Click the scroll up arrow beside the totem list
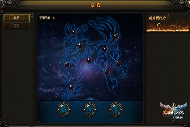This screenshot has height=127, width=190. click(x=32, y=16)
